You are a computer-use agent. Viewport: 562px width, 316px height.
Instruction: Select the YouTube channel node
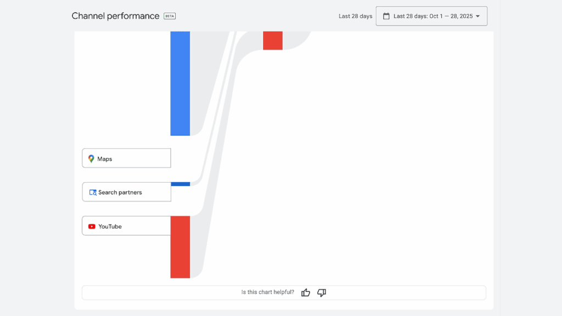click(126, 225)
